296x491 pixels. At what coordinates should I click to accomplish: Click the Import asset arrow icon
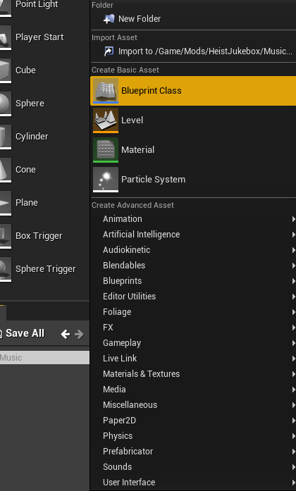(x=109, y=51)
